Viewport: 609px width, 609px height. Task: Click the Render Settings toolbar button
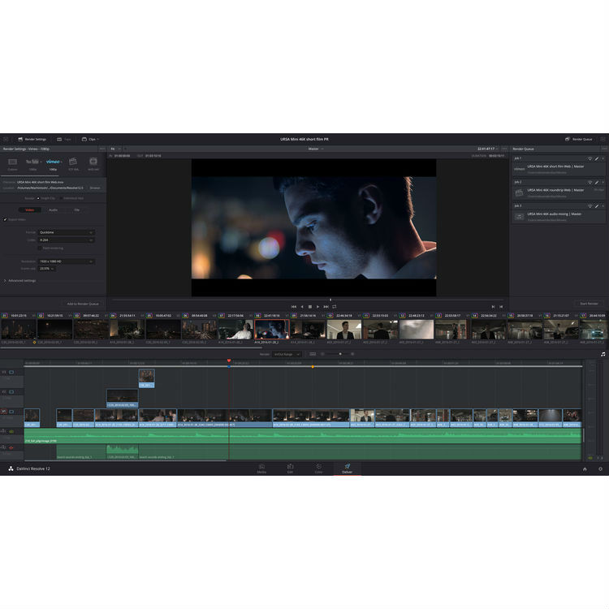coord(32,139)
